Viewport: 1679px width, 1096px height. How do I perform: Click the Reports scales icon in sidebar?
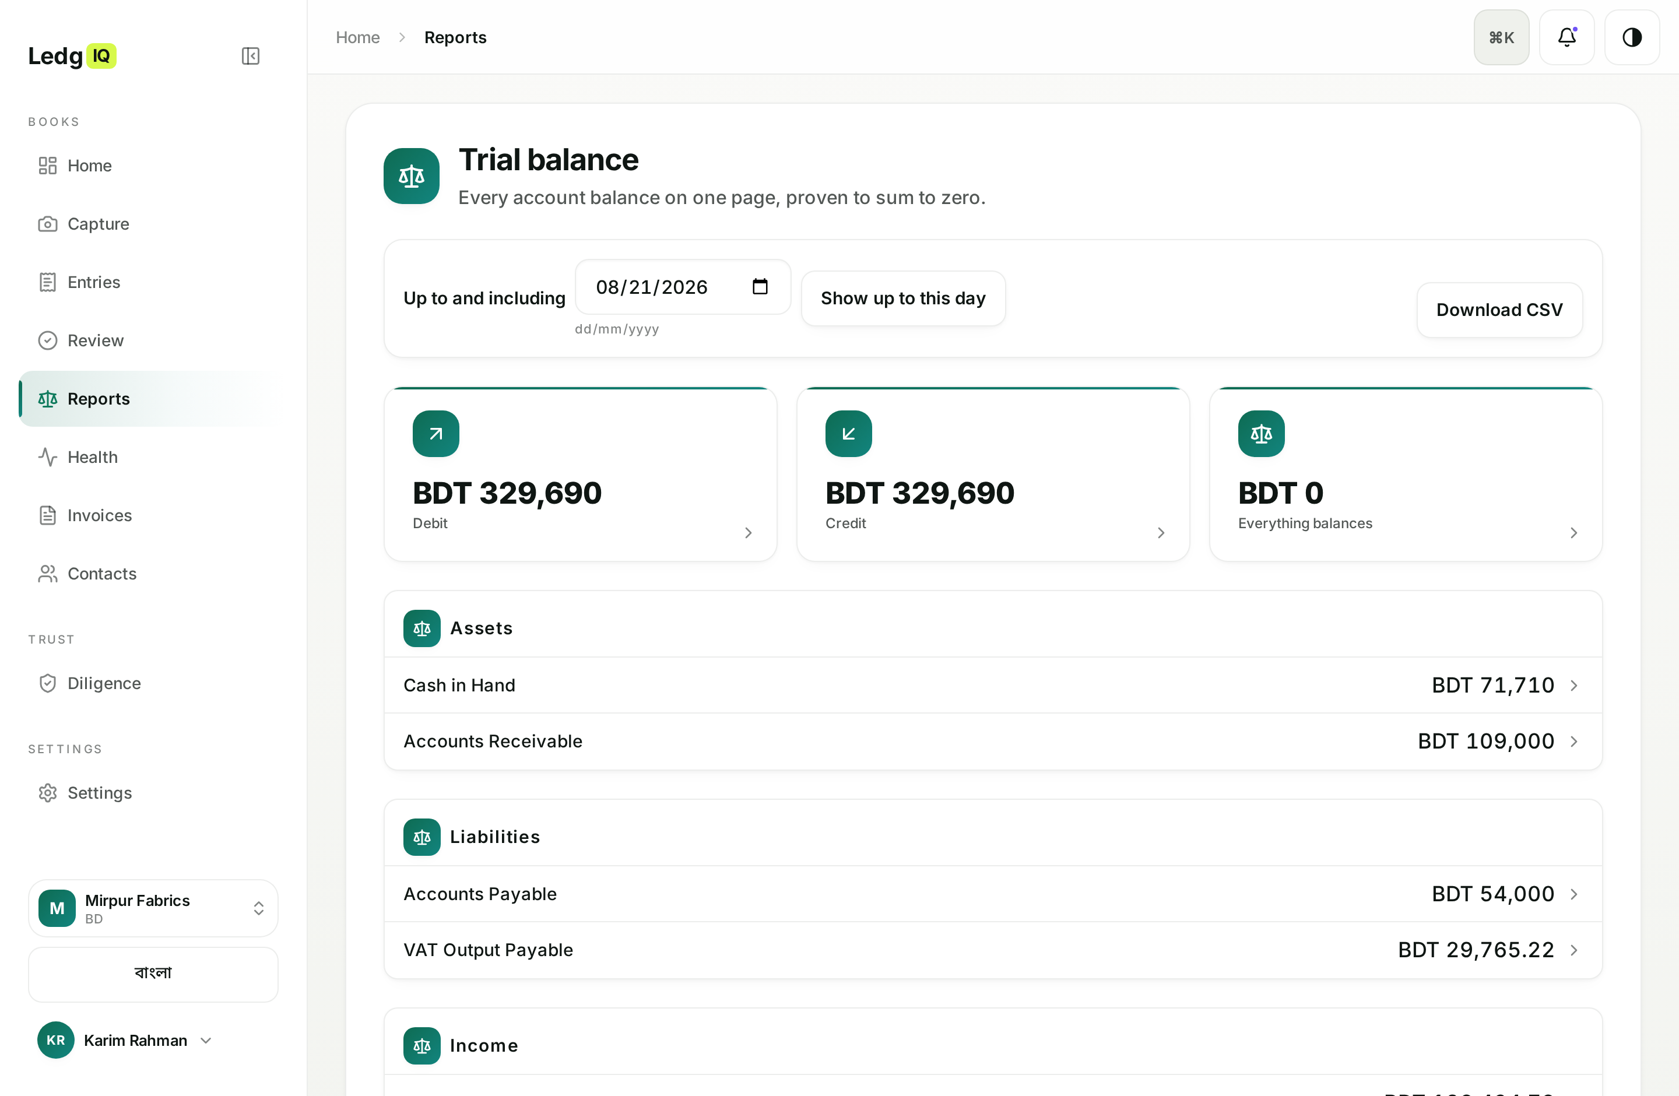coord(47,399)
